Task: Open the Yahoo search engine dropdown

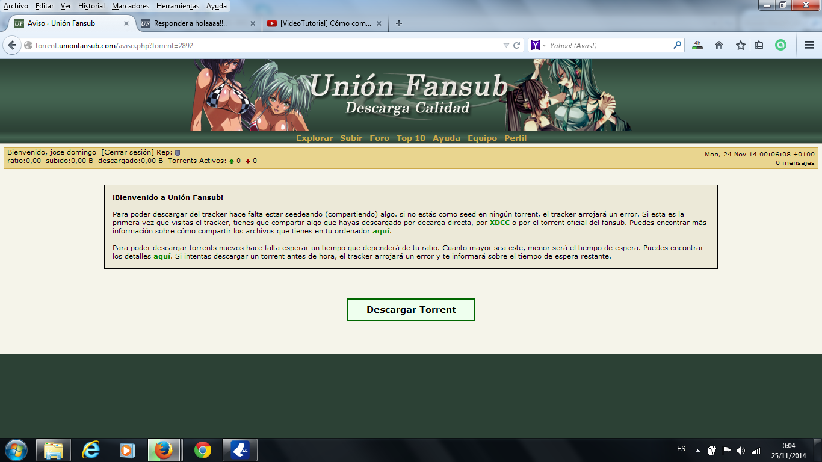Action: tap(538, 45)
